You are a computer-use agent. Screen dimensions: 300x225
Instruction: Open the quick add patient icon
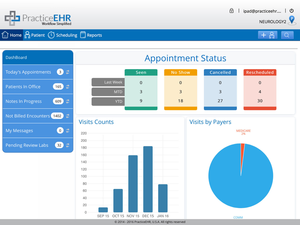(x=267, y=35)
